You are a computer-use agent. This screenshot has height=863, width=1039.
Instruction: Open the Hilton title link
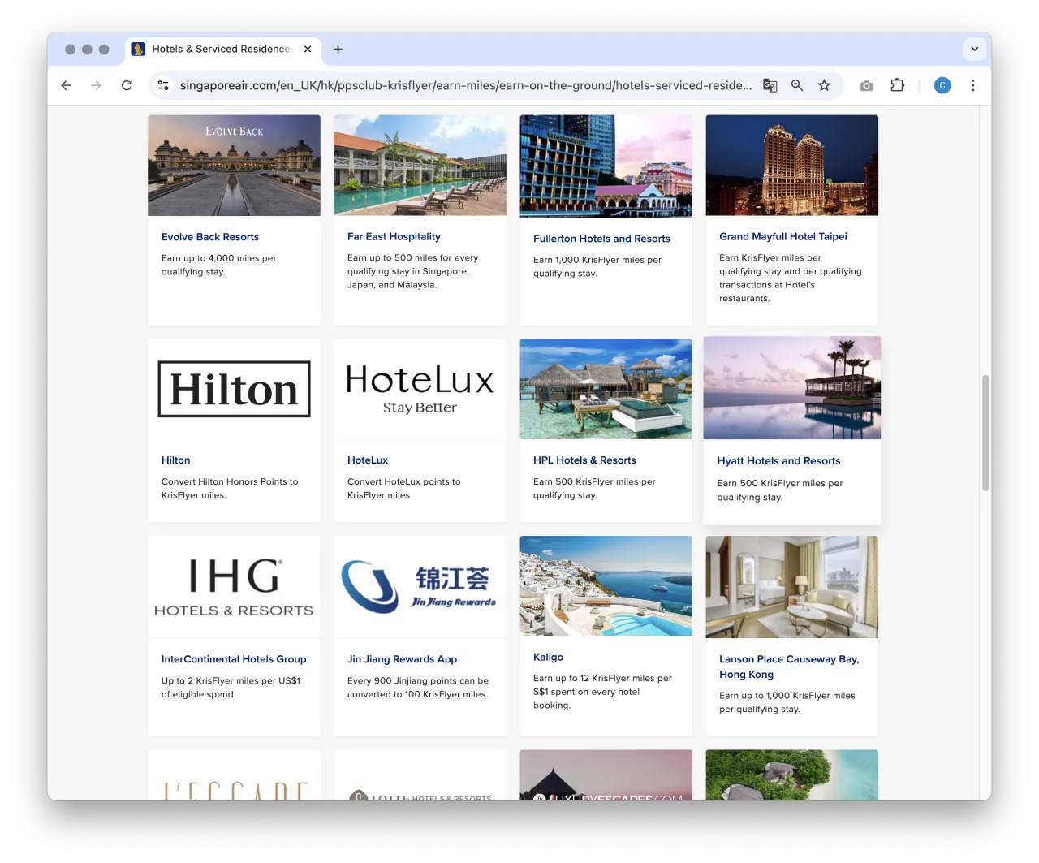(x=175, y=460)
